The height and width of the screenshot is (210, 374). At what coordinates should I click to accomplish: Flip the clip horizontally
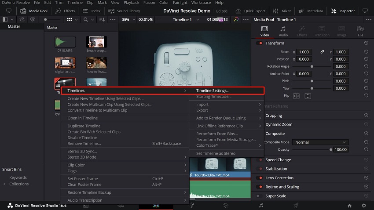point(296,96)
